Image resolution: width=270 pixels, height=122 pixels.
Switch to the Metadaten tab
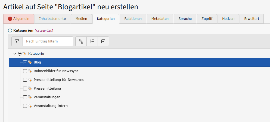[160, 19]
